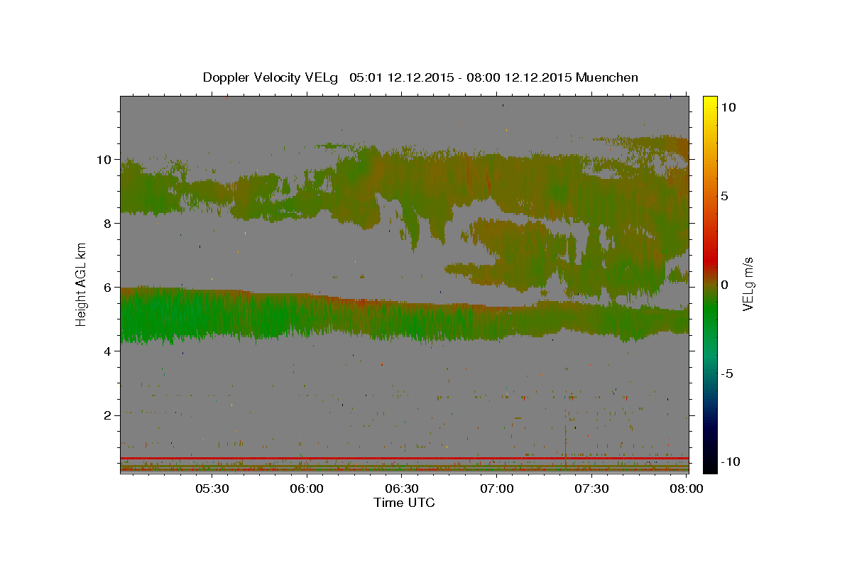Click the plot title 'Doppler Velocity VELg'
This screenshot has height=568, width=852.
[x=270, y=77]
